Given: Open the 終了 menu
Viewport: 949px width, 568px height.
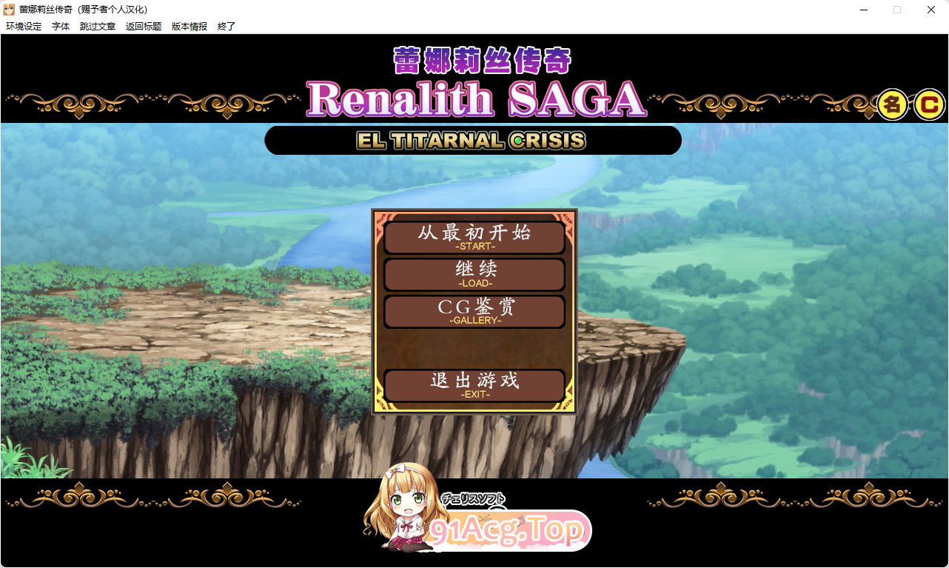Looking at the screenshot, I should [x=227, y=26].
